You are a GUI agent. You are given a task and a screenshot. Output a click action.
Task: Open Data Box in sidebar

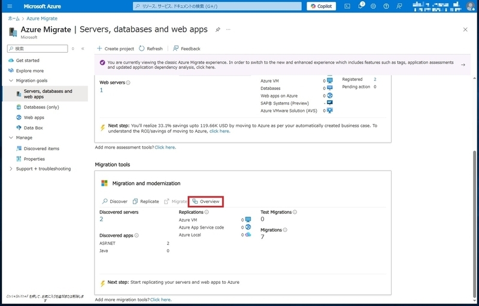tap(34, 128)
